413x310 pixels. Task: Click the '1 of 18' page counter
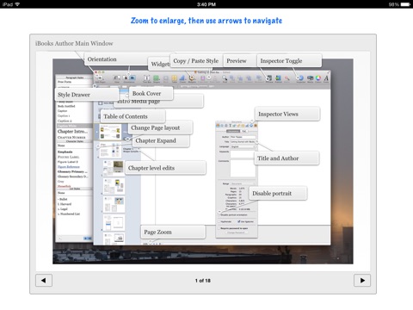203,281
